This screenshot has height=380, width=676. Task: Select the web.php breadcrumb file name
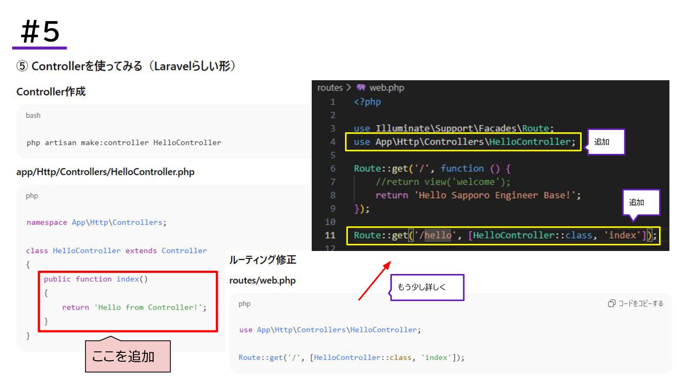tap(387, 88)
